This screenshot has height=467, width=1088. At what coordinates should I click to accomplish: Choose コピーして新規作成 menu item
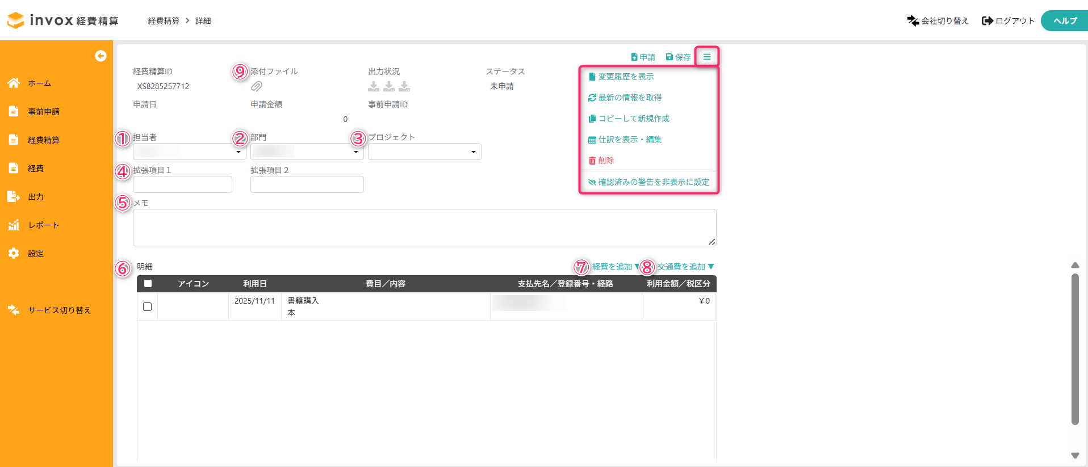point(633,119)
